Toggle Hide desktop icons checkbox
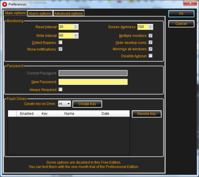 151,42
